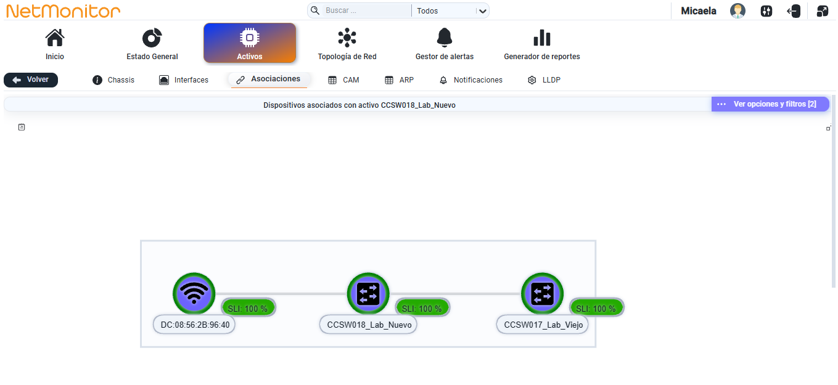Click the small corner icon below the filters button
The height and width of the screenshot is (385, 838).
(x=829, y=128)
